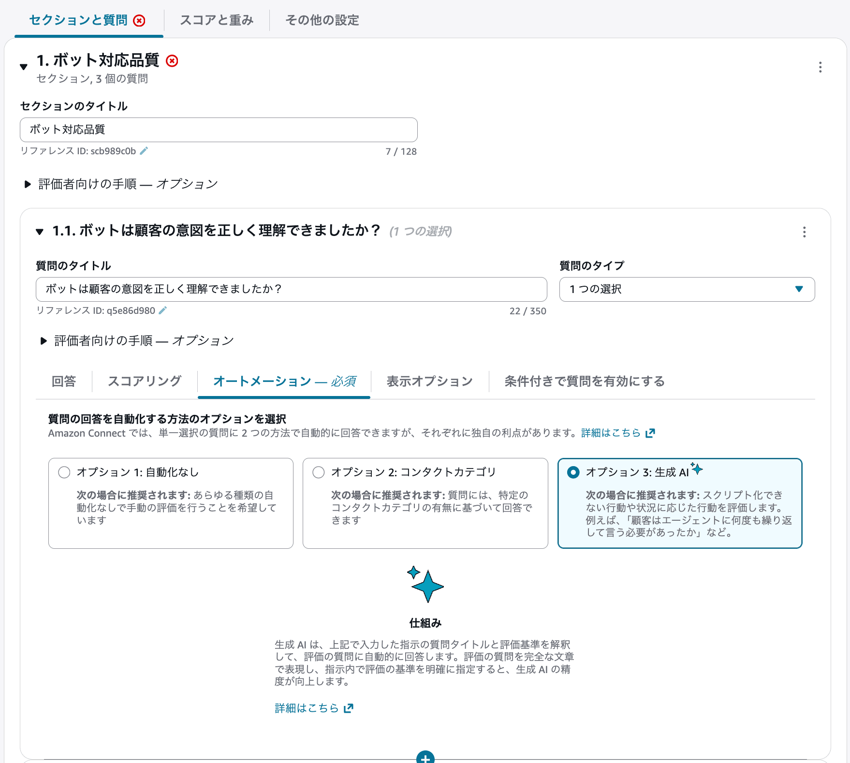Viewport: 850px width, 763px height.
Task: Click the error icon next to ボット対応品質 heading
Action: click(172, 61)
